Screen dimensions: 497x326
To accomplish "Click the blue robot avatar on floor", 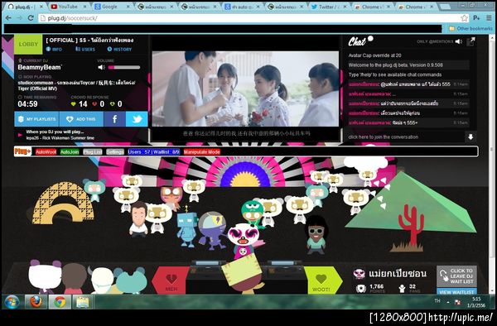I will (x=187, y=228).
